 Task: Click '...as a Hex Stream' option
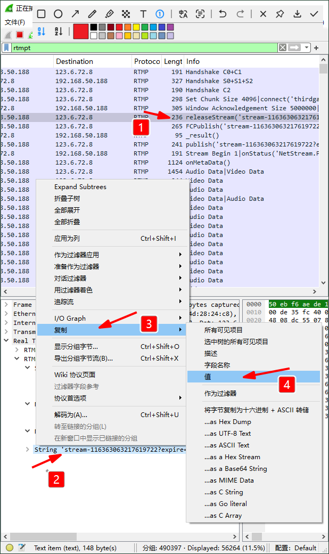pos(232,457)
